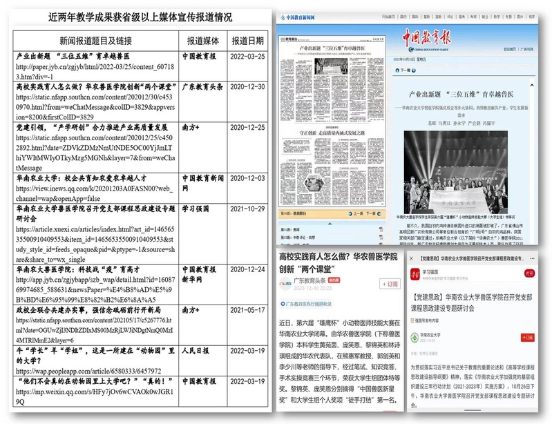552x424 pixels.
Task: Click the 中国教育新闻网 site logo
Action: pyautogui.click(x=298, y=17)
